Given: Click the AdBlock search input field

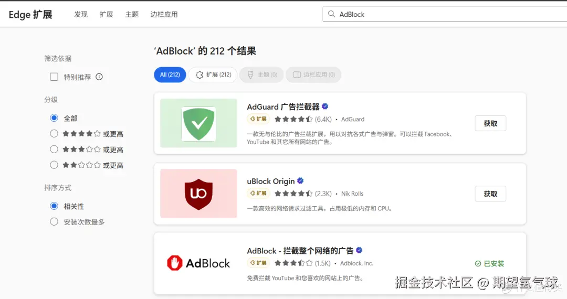Looking at the screenshot, I should coord(445,15).
